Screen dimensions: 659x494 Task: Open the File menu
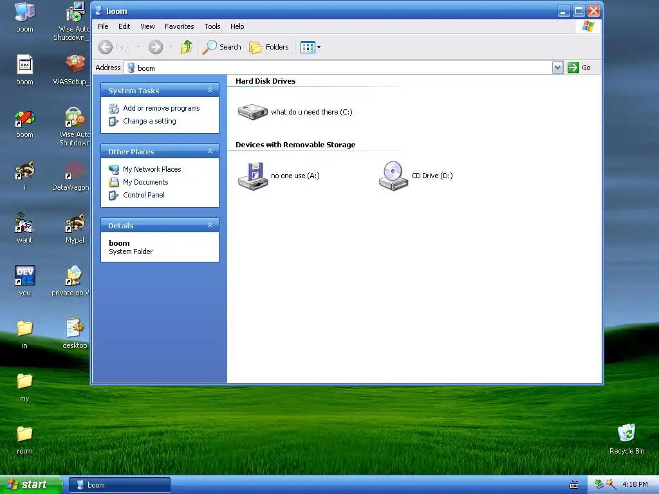(103, 26)
